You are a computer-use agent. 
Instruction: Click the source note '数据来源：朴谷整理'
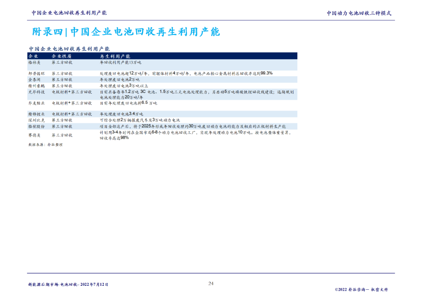pos(45,145)
